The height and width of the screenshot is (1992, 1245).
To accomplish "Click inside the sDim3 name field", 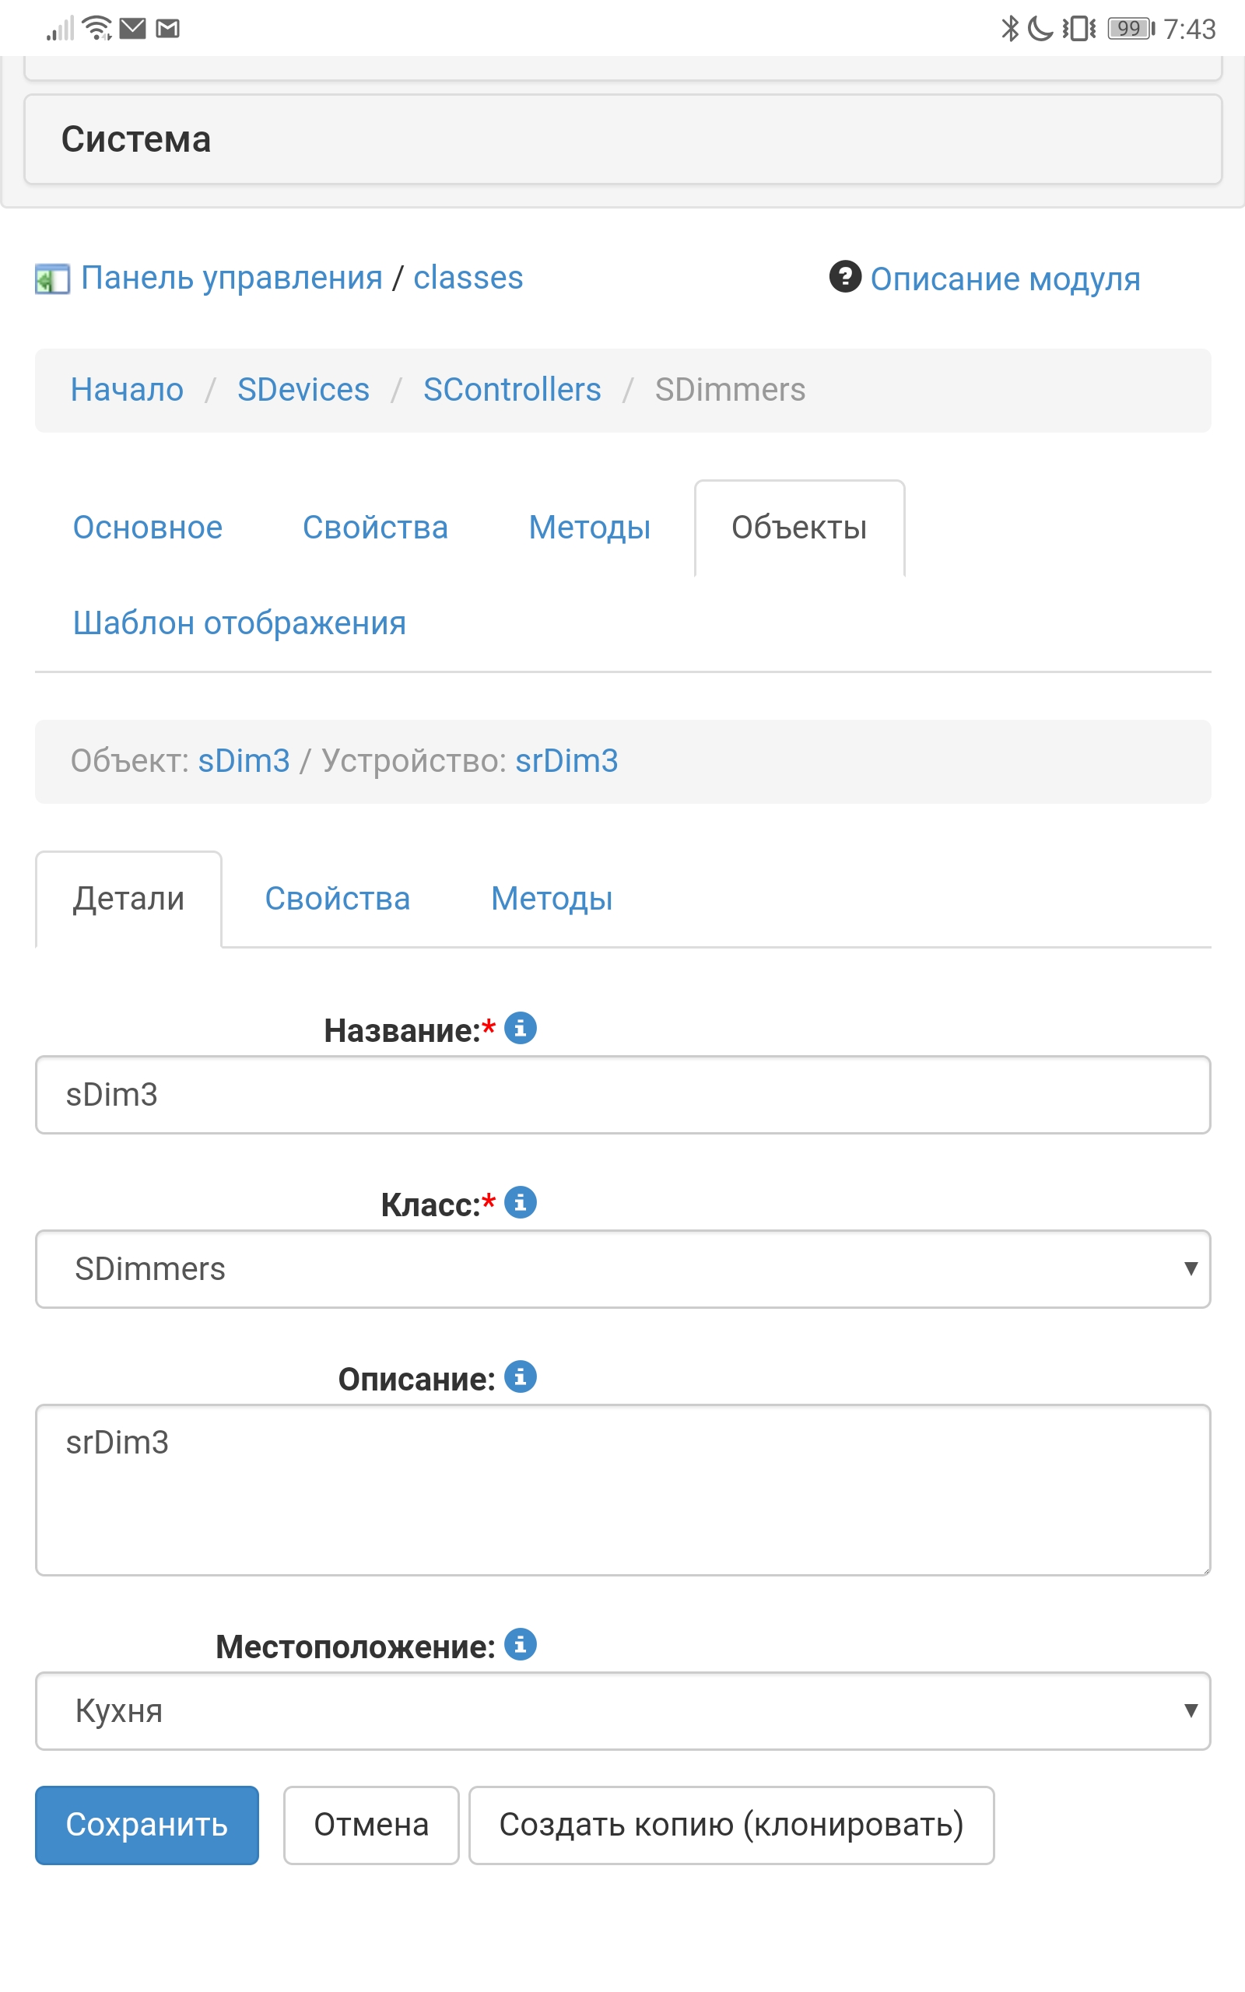I will [622, 1095].
